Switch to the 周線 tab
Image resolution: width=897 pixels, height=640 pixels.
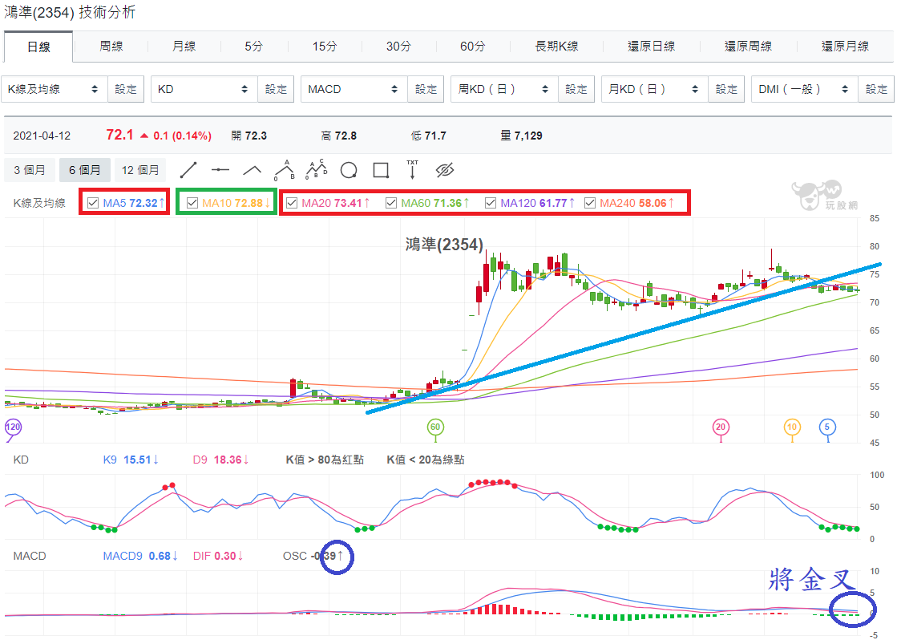pyautogui.click(x=111, y=47)
